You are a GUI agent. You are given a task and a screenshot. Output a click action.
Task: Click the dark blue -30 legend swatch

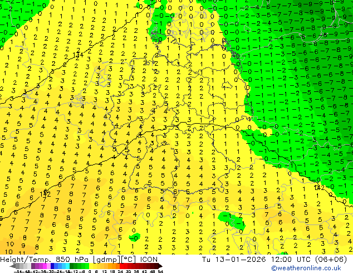52,266
